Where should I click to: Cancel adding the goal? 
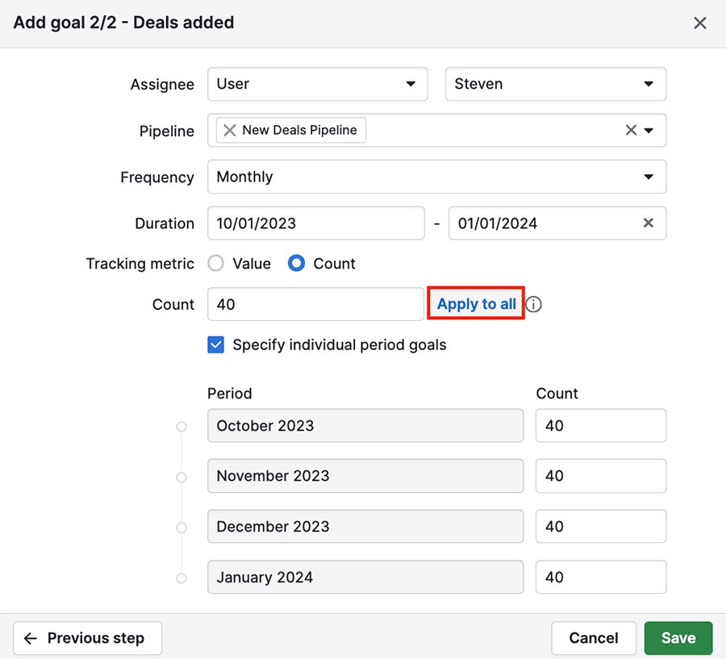click(x=594, y=638)
